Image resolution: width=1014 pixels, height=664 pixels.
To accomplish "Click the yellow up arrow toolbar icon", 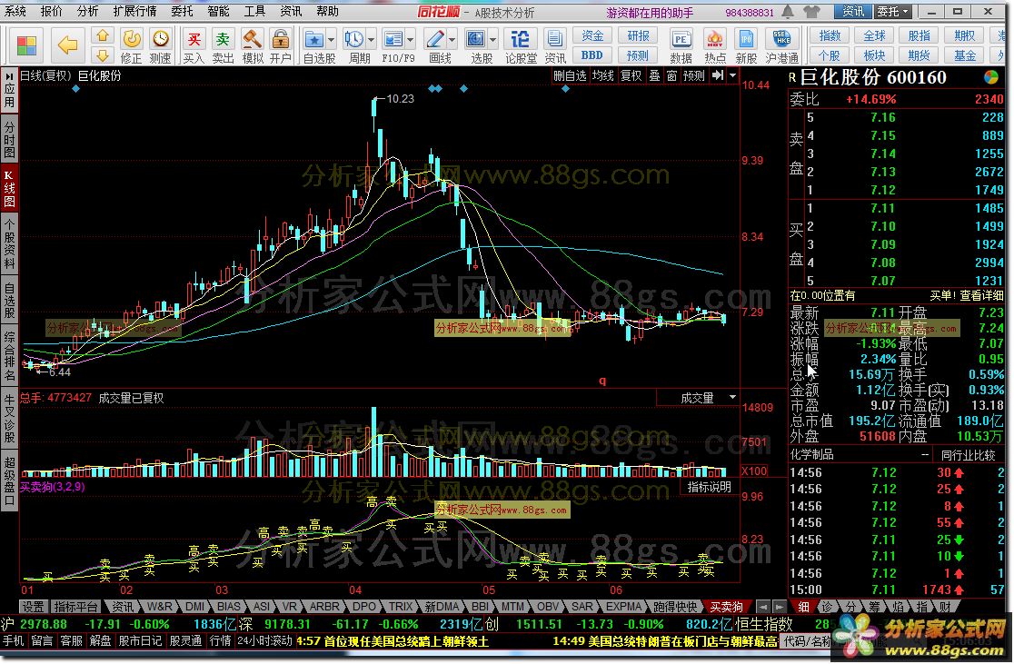I will [x=102, y=36].
